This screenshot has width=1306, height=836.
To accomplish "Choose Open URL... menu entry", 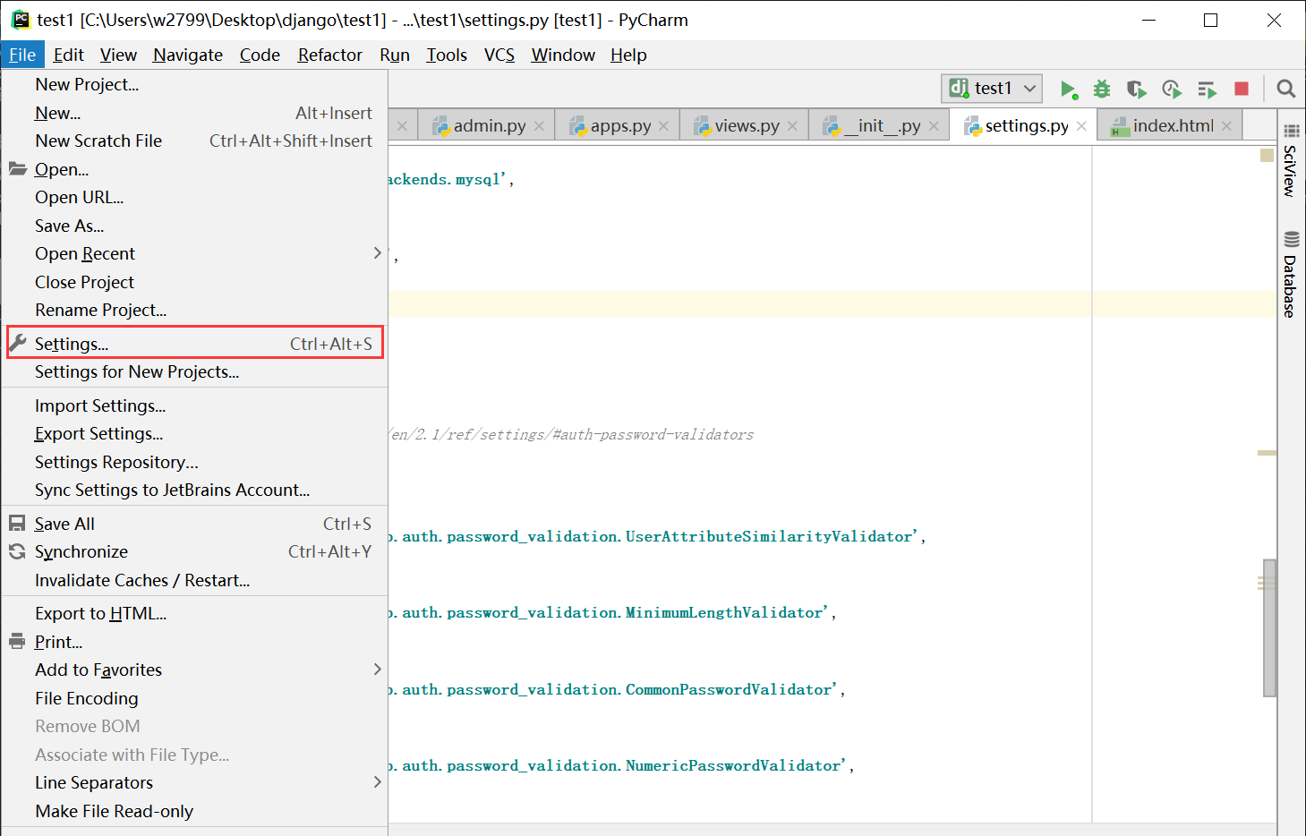I will click(194, 197).
